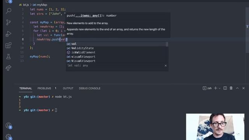Click line number 8 in gutter

[23, 39]
